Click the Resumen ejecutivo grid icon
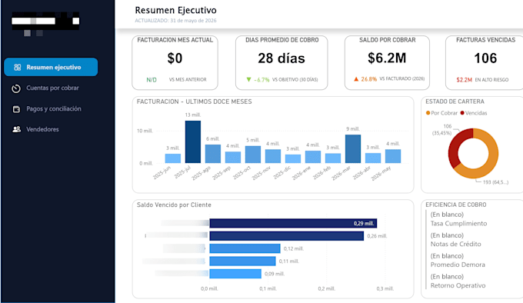 click(18, 68)
